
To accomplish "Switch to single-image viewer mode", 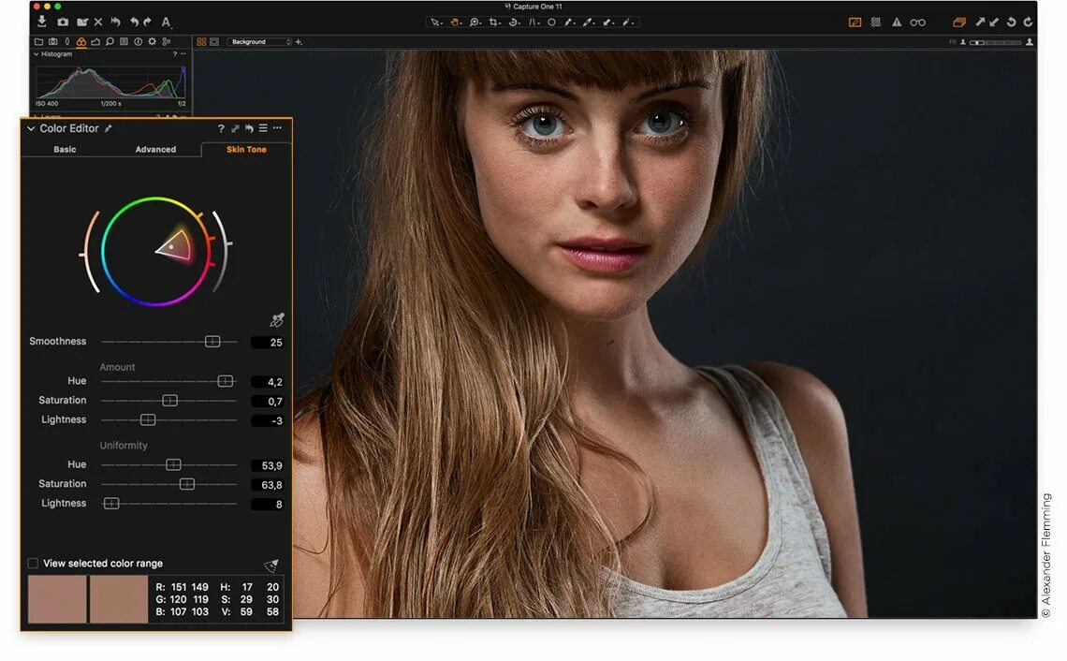I will [213, 41].
